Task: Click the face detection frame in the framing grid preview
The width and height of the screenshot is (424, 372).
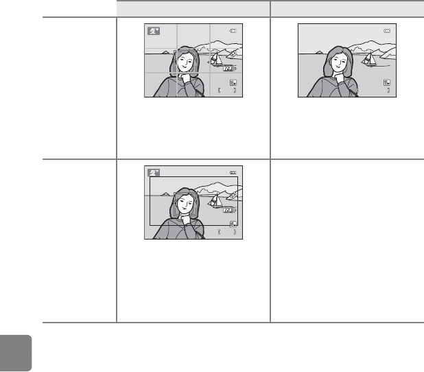Action: point(186,61)
